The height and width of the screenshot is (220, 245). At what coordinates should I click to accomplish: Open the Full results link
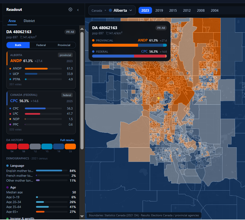tap(67, 140)
